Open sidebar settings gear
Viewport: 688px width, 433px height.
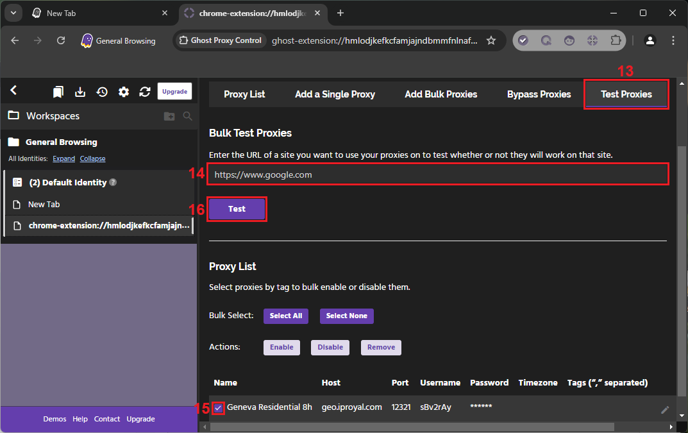(124, 92)
